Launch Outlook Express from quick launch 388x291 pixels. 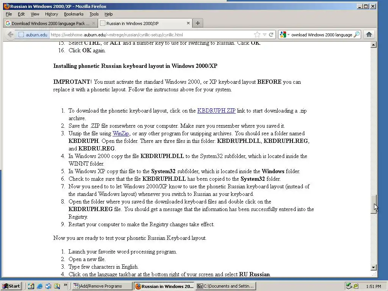click(x=48, y=286)
